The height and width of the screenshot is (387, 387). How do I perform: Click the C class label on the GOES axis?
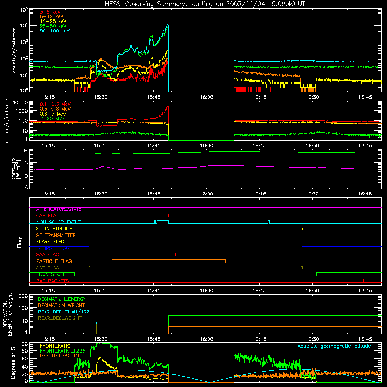pos(26,163)
